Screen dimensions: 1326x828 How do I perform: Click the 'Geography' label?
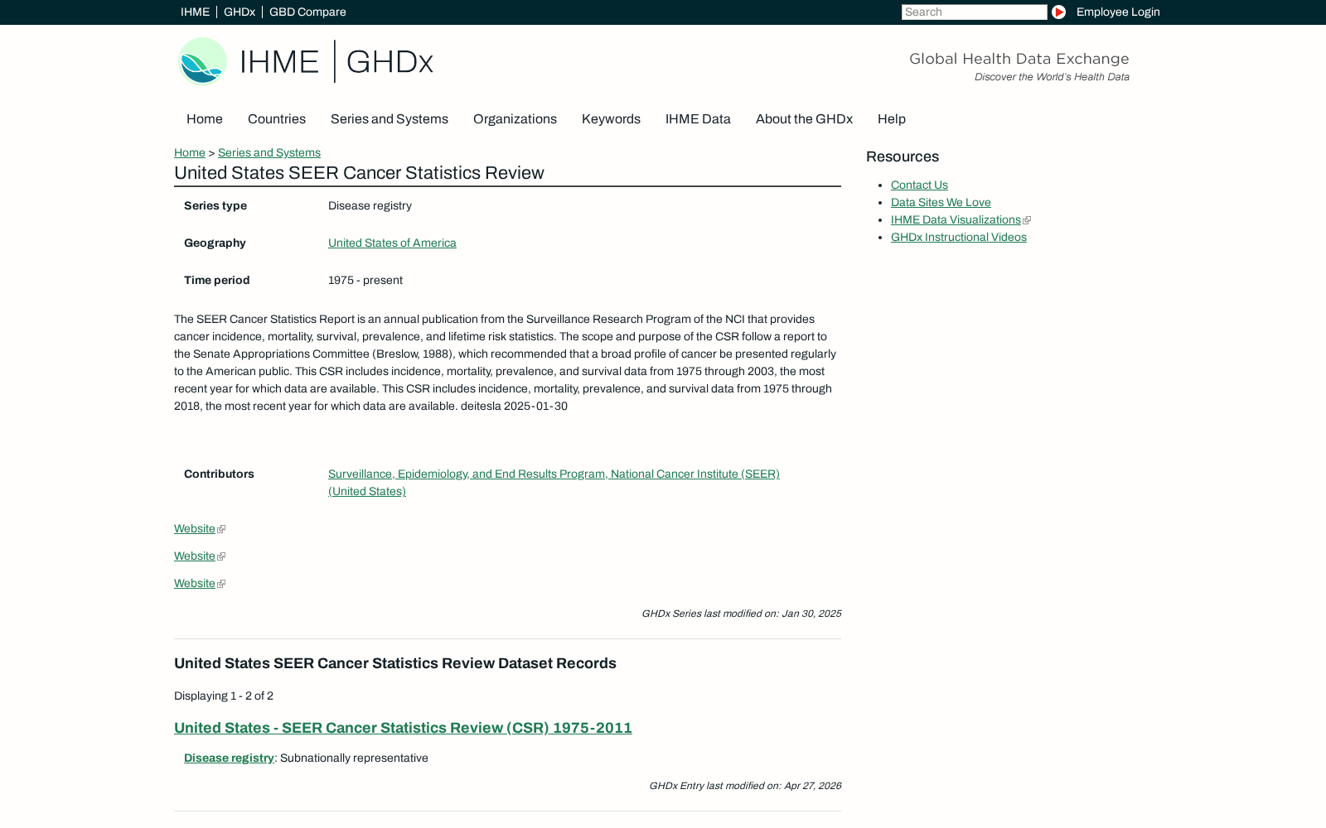tap(215, 243)
